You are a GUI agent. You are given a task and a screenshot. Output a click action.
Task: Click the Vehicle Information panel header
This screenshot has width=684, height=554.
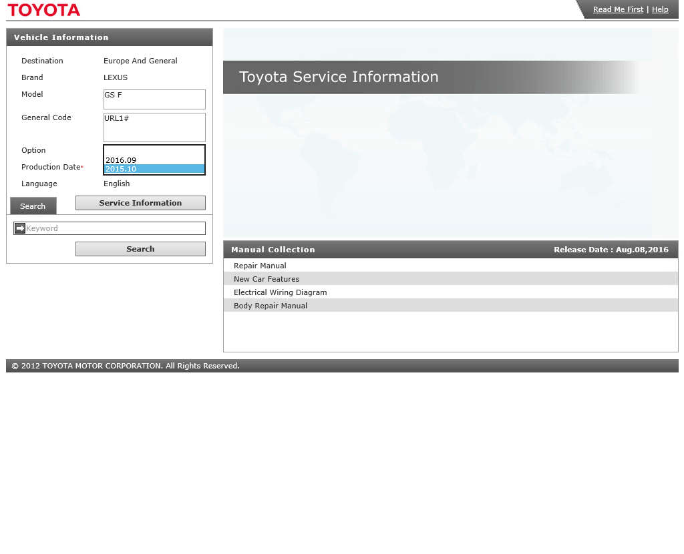coord(110,37)
